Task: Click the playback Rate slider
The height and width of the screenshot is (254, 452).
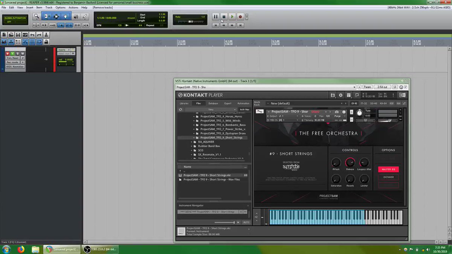Action: pos(191,21)
